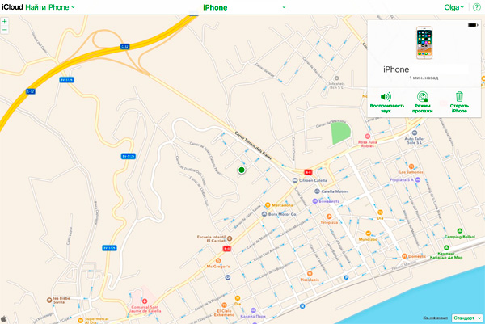Image resolution: width=485 pixels, height=324 pixels.
Task: Zoom out the map with minus
Action: 5,30
